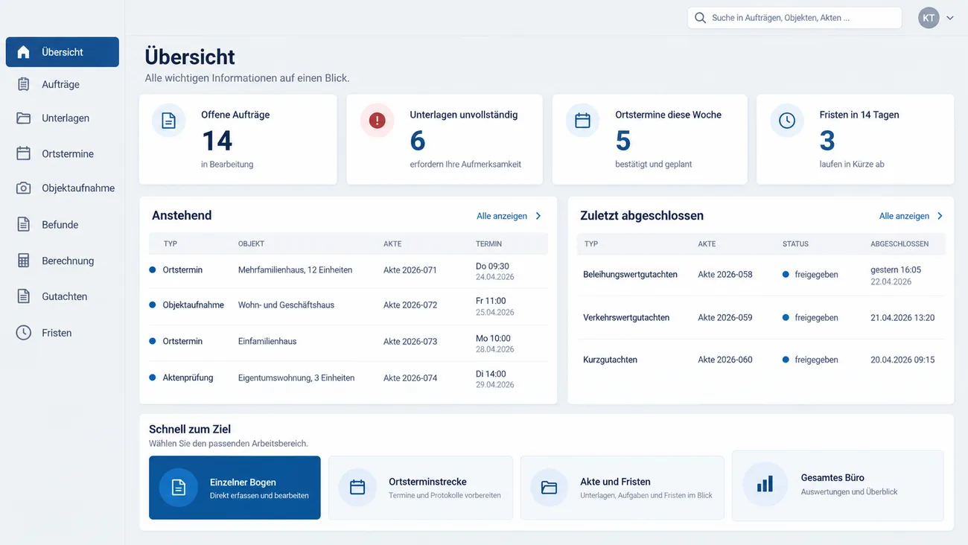Click the Do 09:30 appointment time
The image size is (968, 545).
492,266
